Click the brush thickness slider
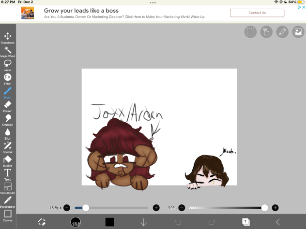This screenshot has width=306, height=229. point(111,208)
